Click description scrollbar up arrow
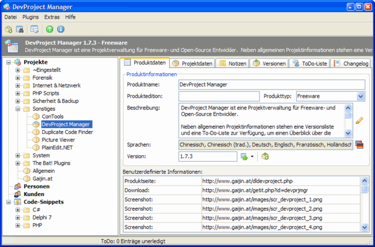Viewport: 375px width, 247px height. 348,108
